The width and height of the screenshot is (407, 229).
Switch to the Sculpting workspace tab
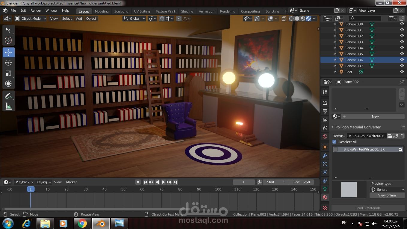point(121,11)
